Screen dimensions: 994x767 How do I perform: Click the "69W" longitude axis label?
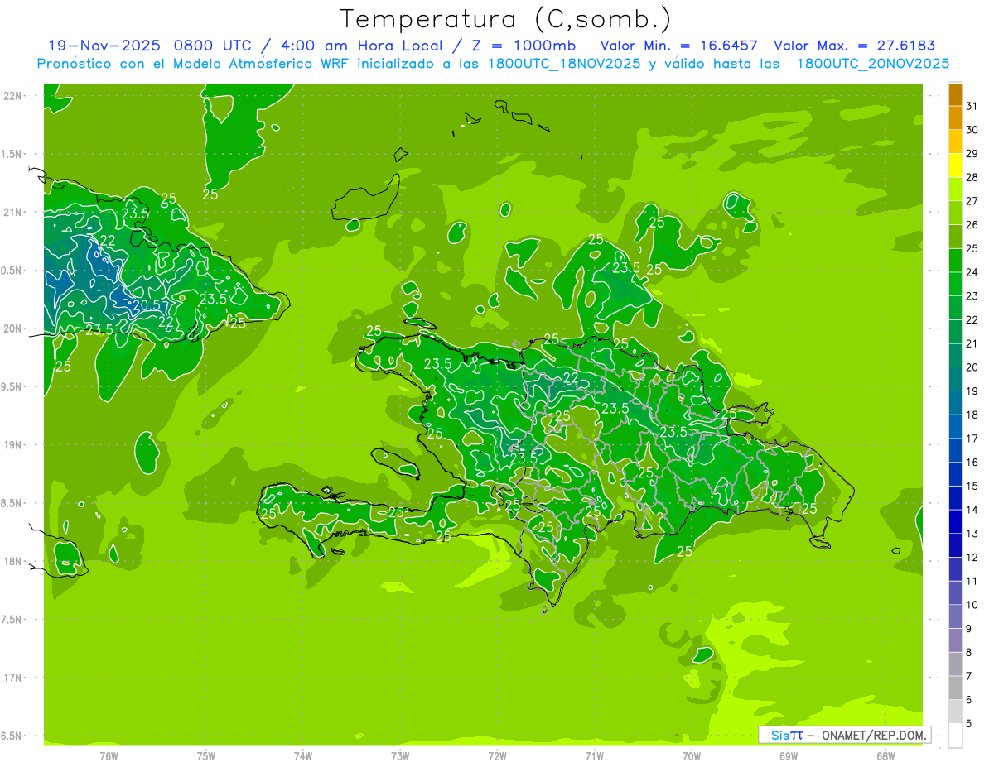pyautogui.click(x=789, y=755)
